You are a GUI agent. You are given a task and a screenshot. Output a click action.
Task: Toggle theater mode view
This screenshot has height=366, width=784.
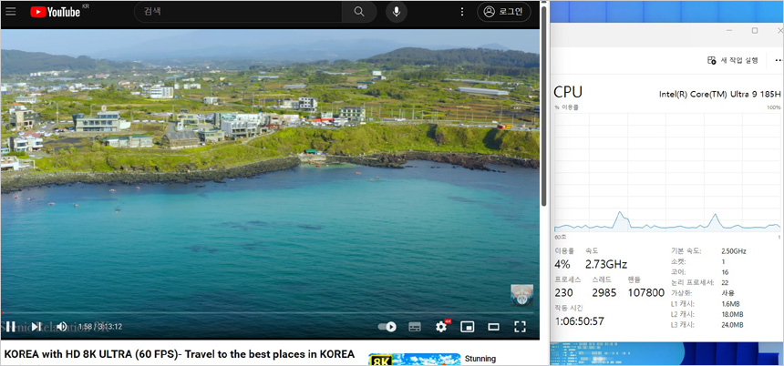[494, 326]
